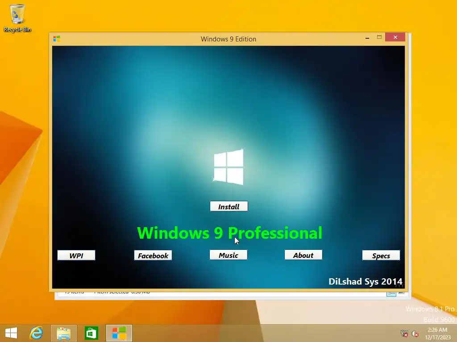457x342 pixels.
Task: Click the Windows 9 Professional green text
Action: tap(229, 233)
